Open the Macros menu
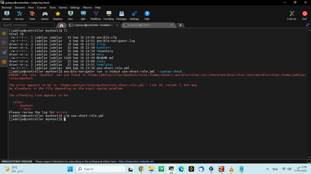Viewport: 311px width, 174px height. coord(87,7)
